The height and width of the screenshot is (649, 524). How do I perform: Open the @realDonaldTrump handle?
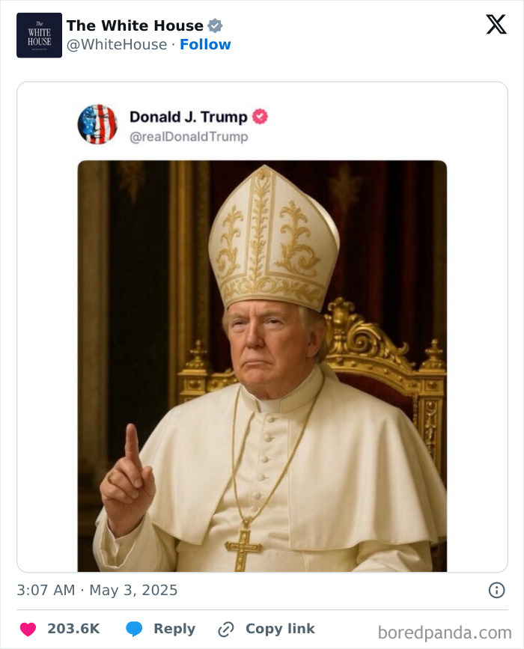click(x=189, y=136)
